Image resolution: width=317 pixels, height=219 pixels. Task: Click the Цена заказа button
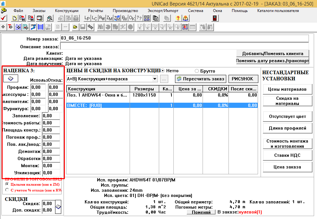coord(288,167)
